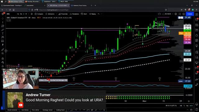Expand the timeframe interval dropdown

tap(29, 14)
